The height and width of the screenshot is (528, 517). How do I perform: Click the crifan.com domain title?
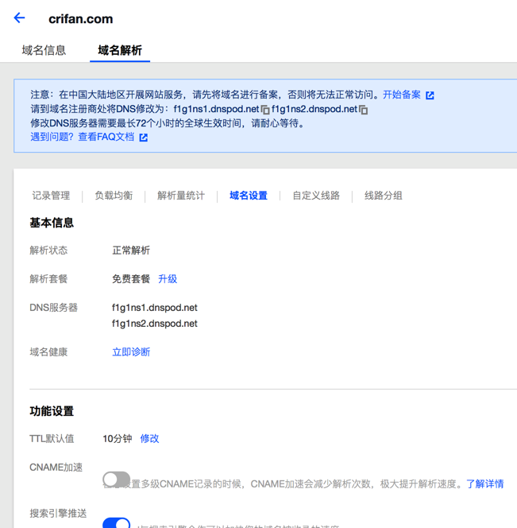click(81, 19)
